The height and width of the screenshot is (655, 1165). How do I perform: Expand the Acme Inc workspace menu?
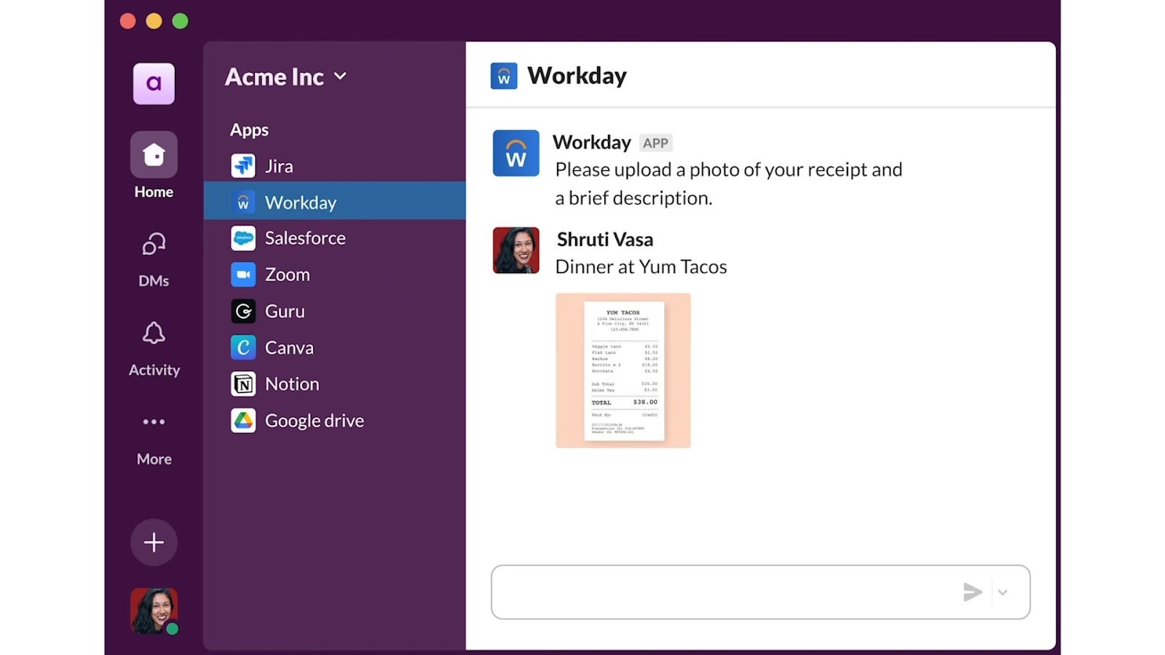coord(285,76)
